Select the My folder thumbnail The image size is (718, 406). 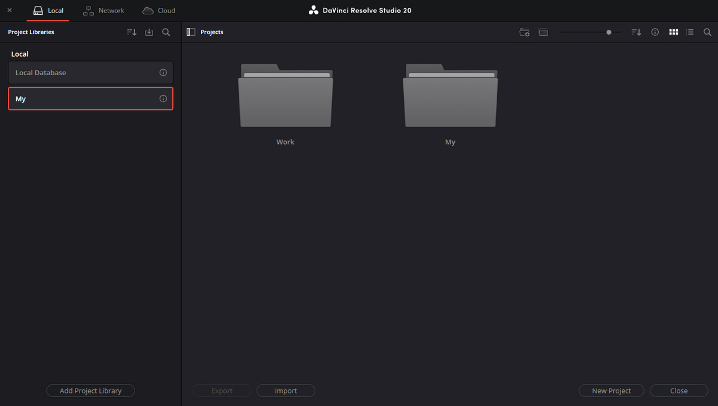tap(450, 96)
